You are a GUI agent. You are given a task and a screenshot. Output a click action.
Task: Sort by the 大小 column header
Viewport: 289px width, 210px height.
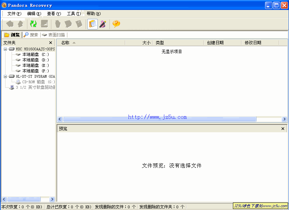(x=139, y=43)
